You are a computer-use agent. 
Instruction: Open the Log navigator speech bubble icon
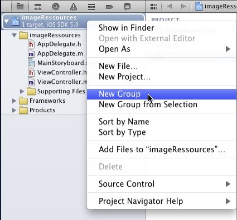point(127,7)
